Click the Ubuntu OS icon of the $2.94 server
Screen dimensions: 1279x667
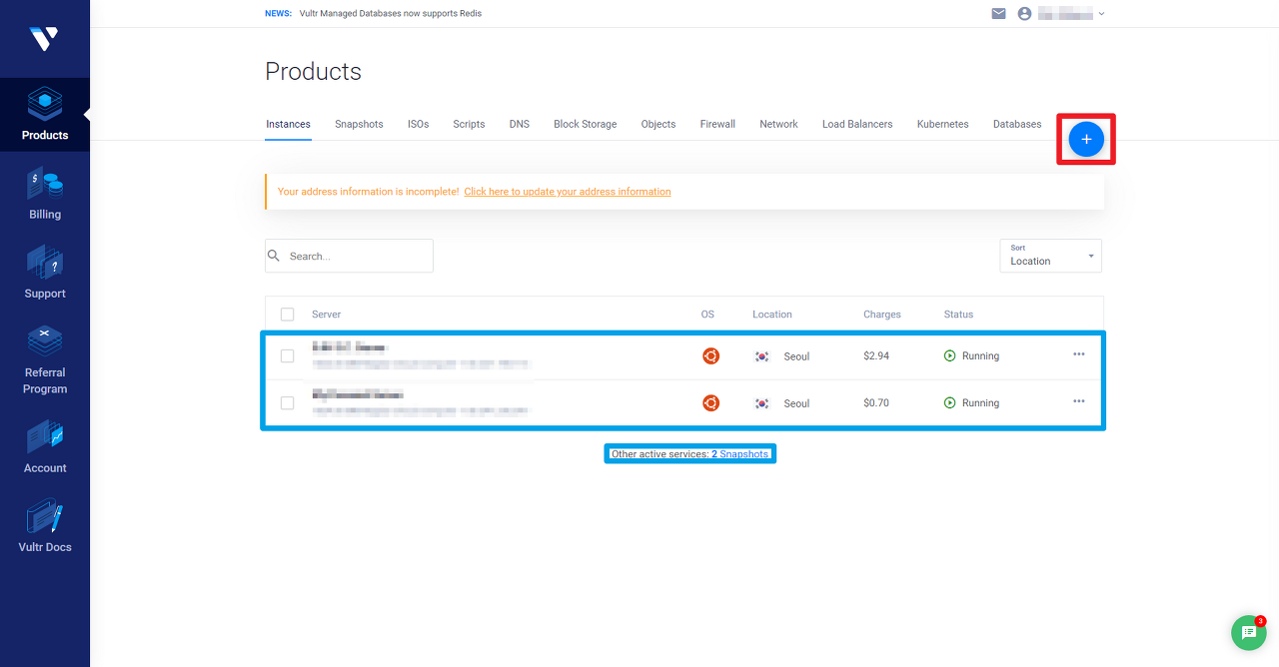[x=710, y=355]
